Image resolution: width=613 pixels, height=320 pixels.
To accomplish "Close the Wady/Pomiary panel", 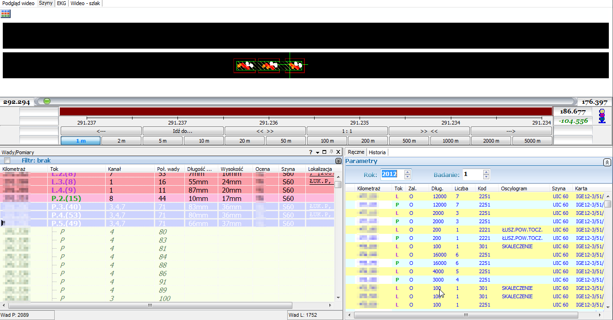I will point(338,152).
